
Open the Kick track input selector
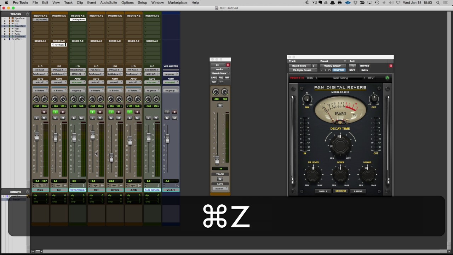click(40, 70)
